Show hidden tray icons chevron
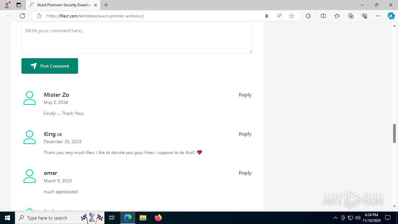The height and width of the screenshot is (224, 398). [x=335, y=218]
